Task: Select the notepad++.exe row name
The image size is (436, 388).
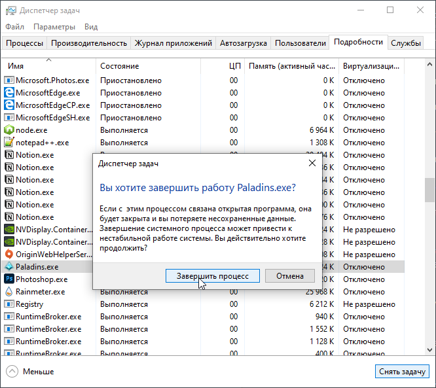Action: pos(43,143)
